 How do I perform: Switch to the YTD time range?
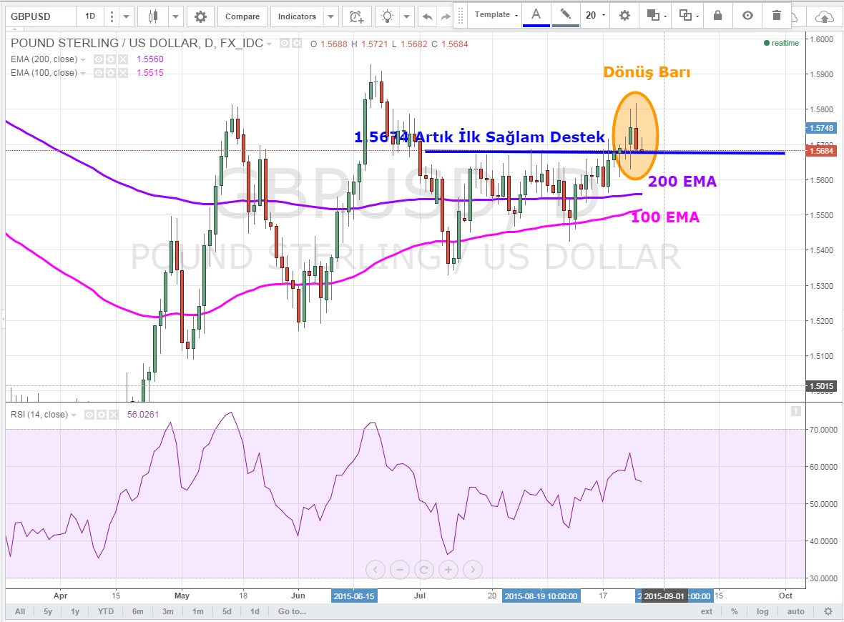[105, 611]
